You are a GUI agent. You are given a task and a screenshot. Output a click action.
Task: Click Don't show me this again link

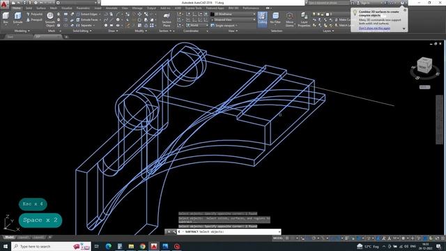[374, 28]
